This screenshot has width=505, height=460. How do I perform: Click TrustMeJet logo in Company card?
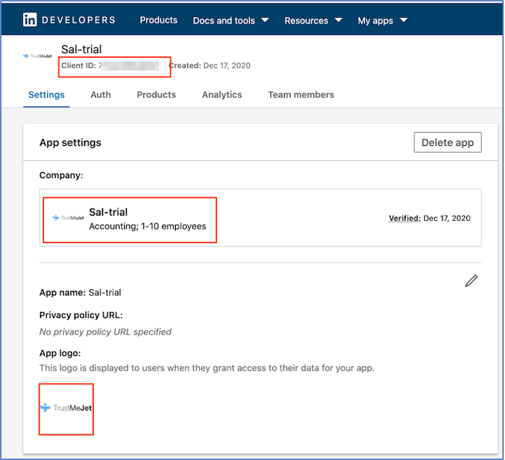click(68, 218)
